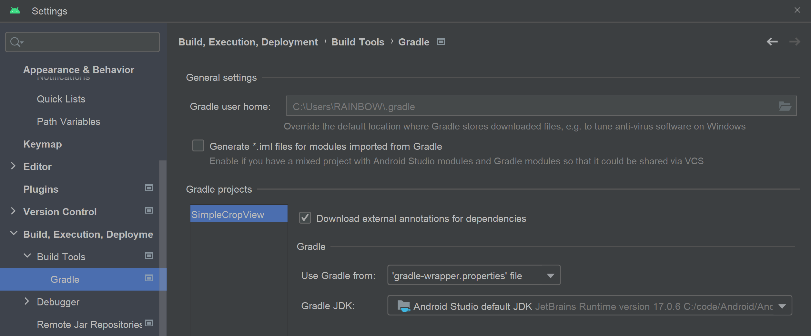The width and height of the screenshot is (811, 336).
Task: Click the settings tree vertical scrollbar
Action: tap(163, 248)
